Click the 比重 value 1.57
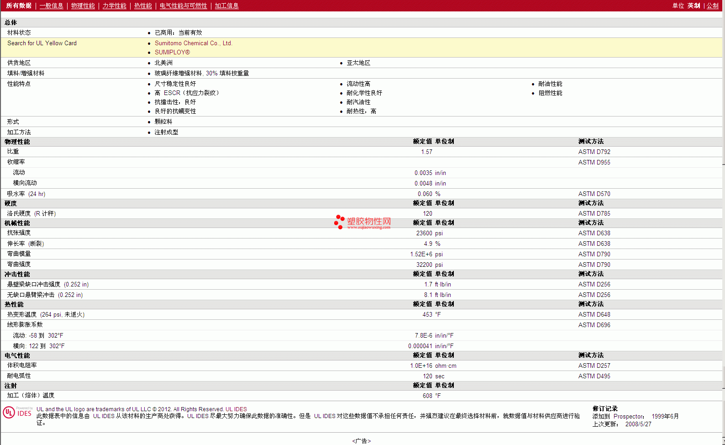This screenshot has height=445, width=725. click(426, 152)
